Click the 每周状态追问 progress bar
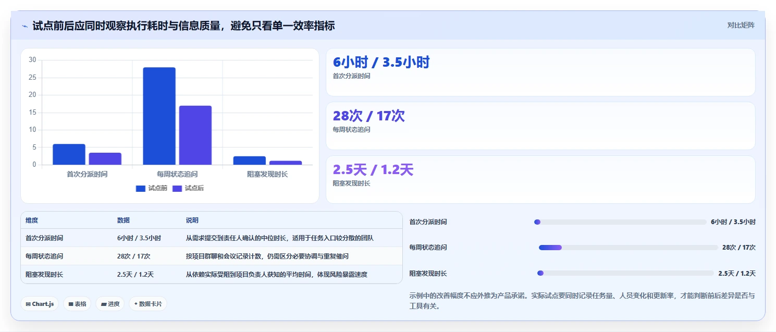The width and height of the screenshot is (776, 332). coord(628,248)
